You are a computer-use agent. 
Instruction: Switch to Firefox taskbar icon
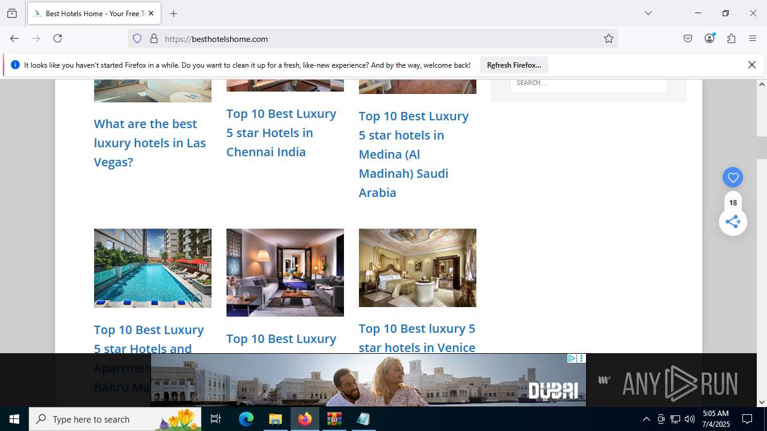(x=305, y=419)
